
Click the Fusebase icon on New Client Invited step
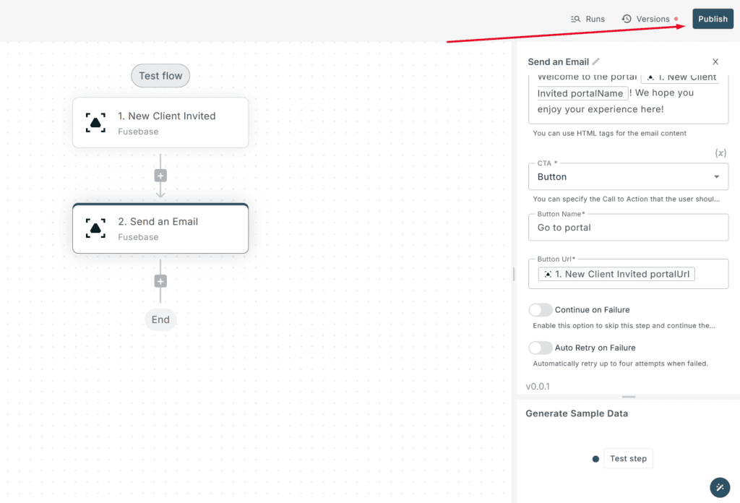point(95,123)
